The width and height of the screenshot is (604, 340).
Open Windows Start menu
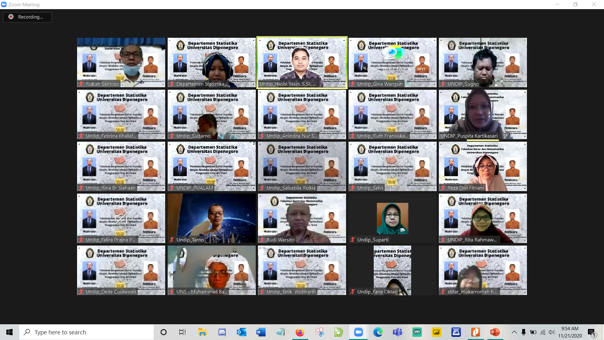[x=9, y=332]
